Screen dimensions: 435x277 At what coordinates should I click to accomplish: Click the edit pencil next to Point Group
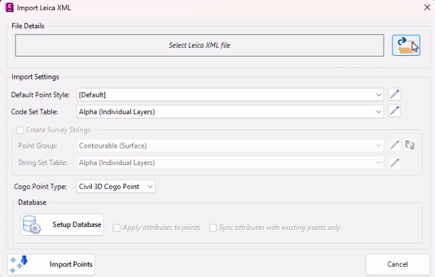pyautogui.click(x=395, y=145)
